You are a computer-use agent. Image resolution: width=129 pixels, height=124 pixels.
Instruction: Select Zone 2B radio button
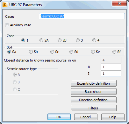(60, 40)
